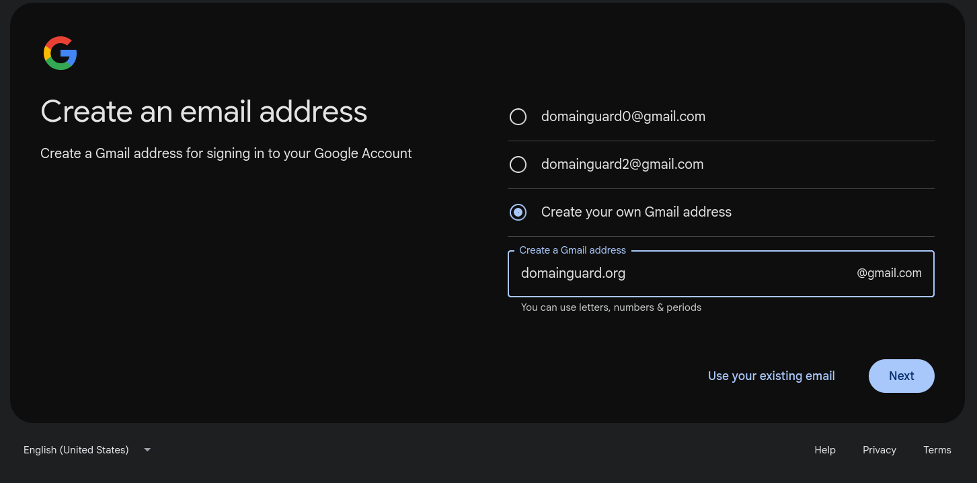Image resolution: width=977 pixels, height=483 pixels.
Task: Choose the domainguard2@gmail.com radio option
Action: pos(518,165)
